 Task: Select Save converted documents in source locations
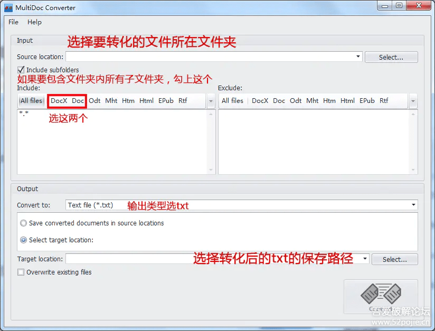pyautogui.click(x=24, y=223)
